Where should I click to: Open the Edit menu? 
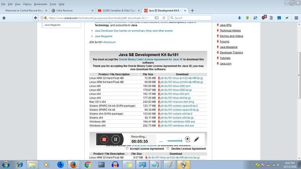[10, 4]
